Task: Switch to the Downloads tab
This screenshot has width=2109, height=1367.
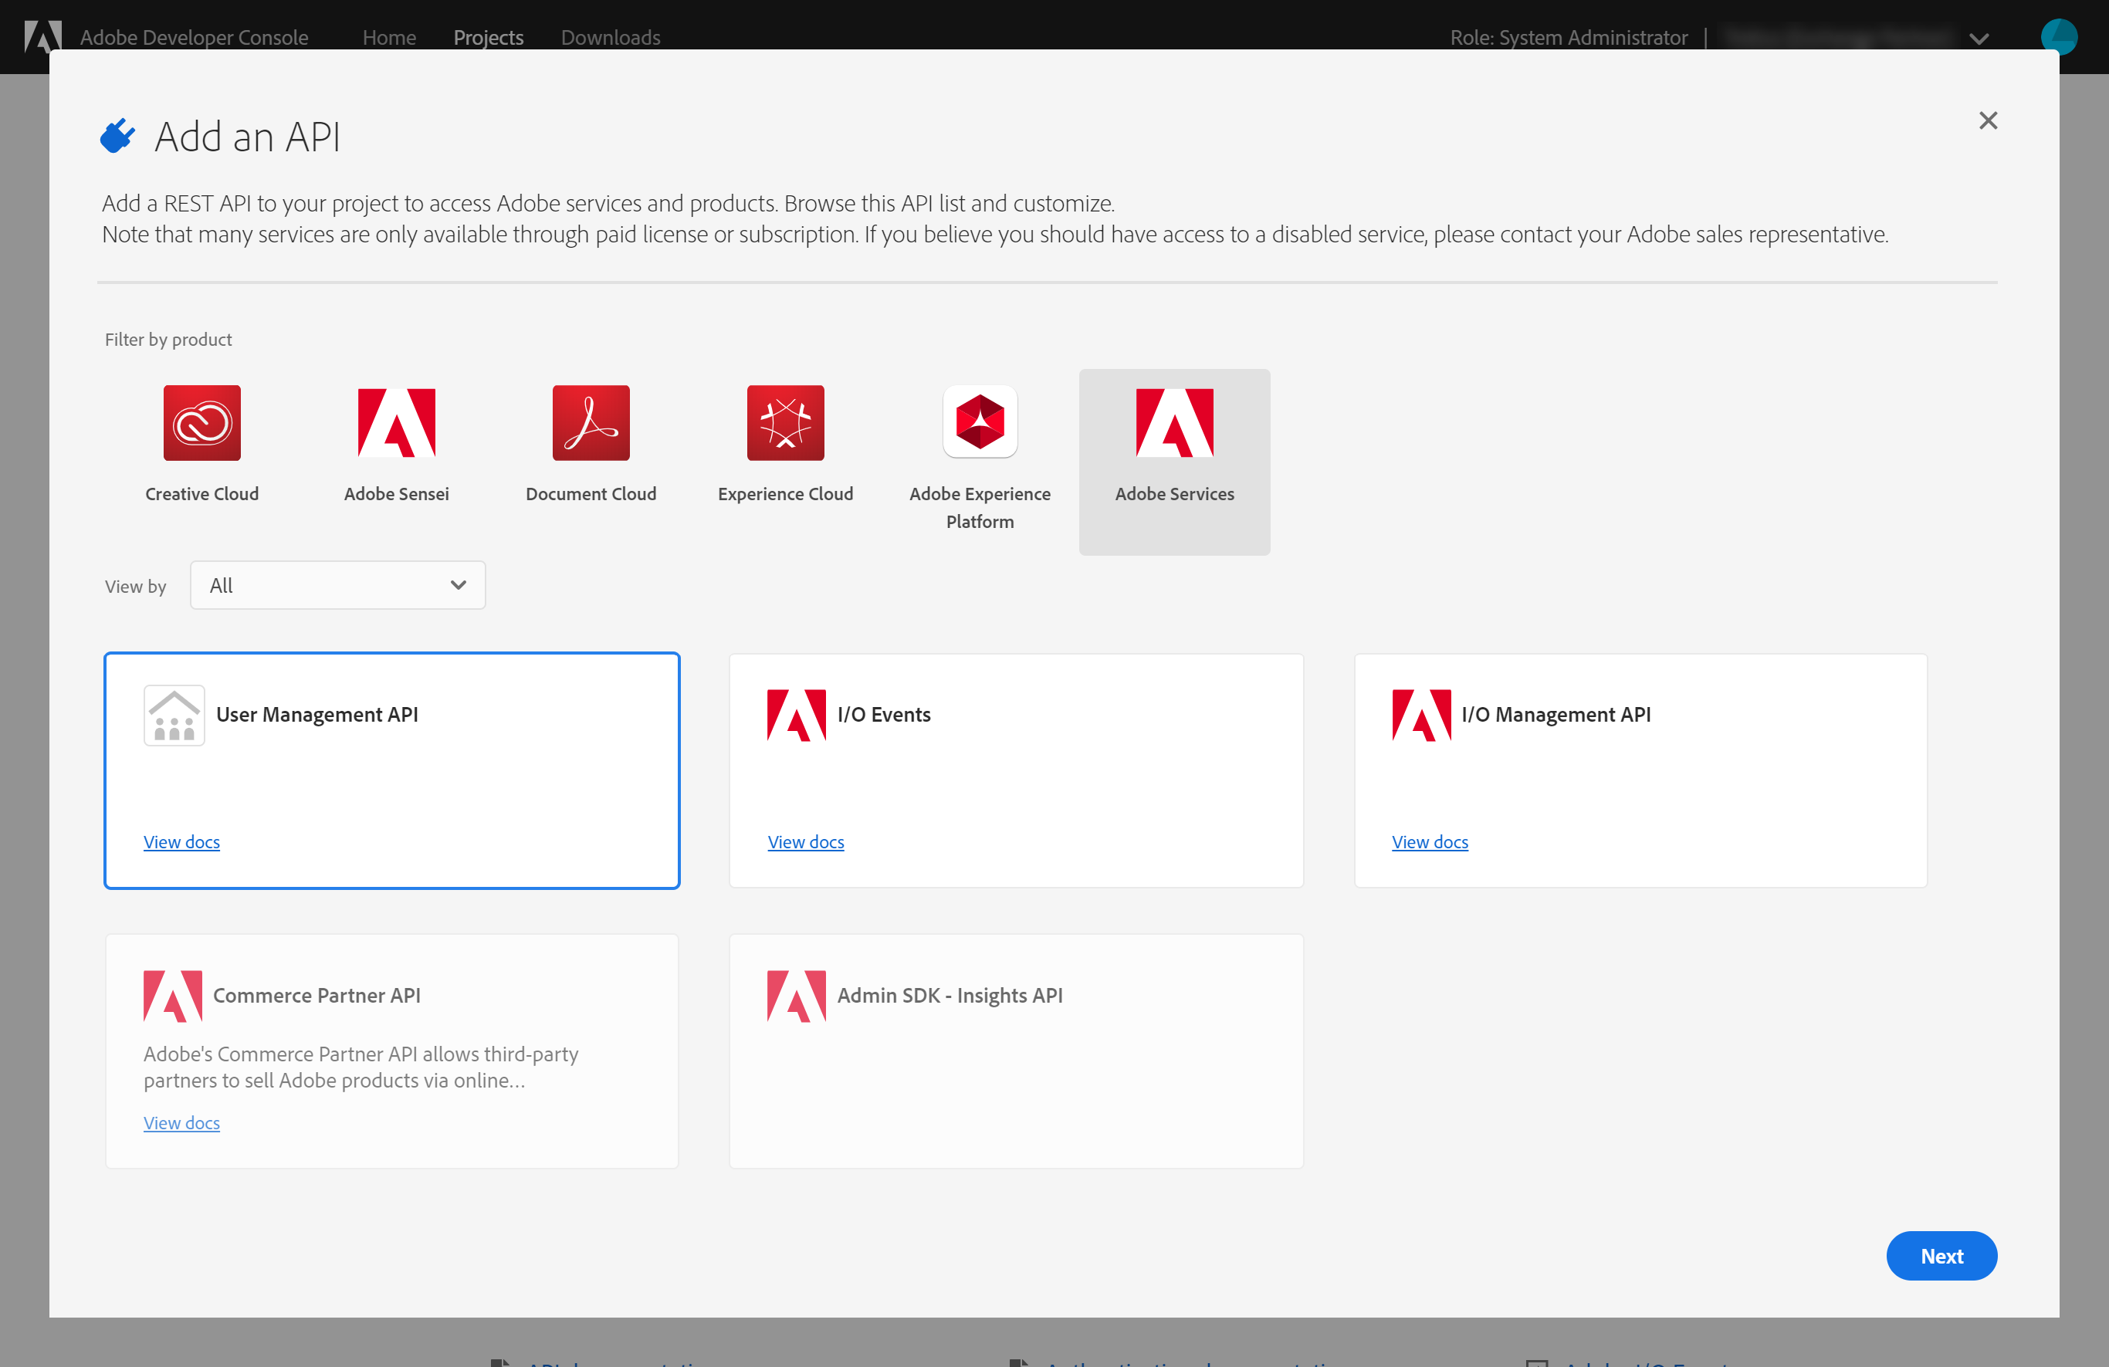Action: (x=611, y=37)
